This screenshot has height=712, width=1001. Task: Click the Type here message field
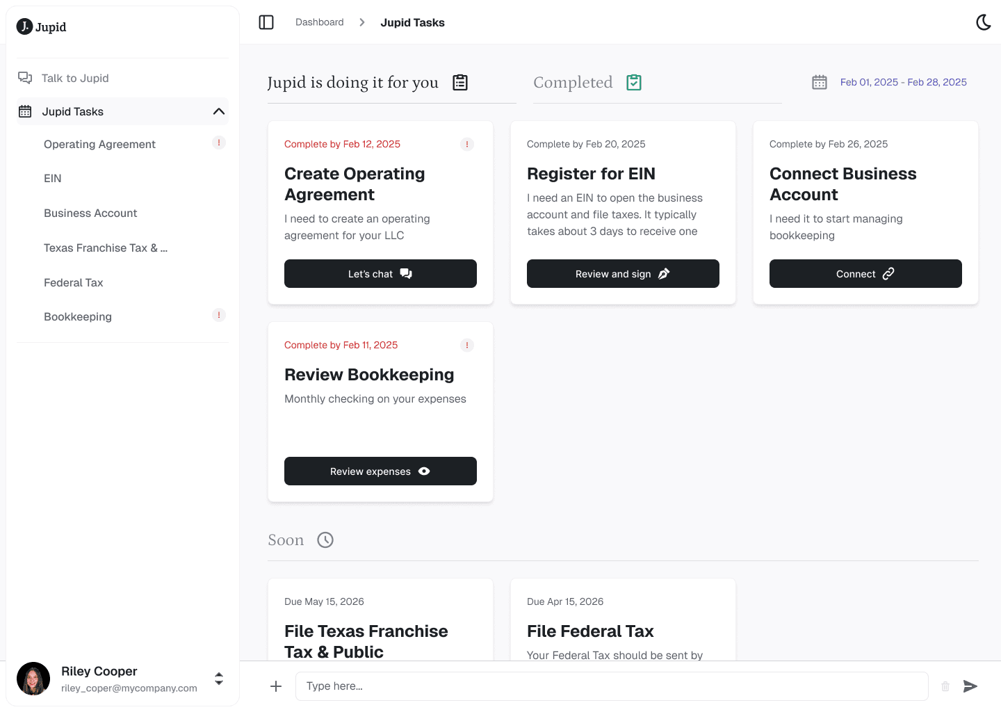612,686
